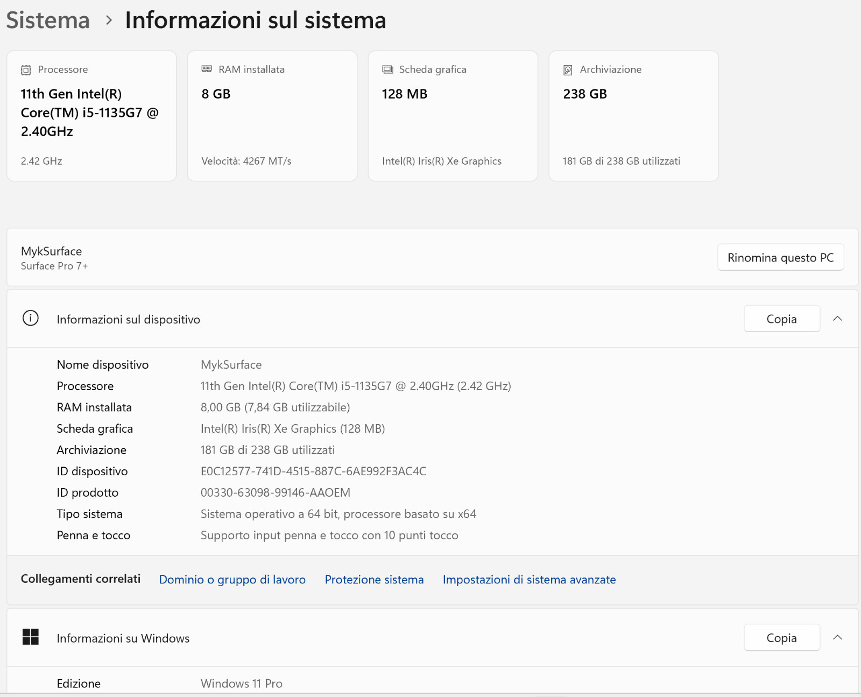Click Rinomina questo PC button

point(780,257)
